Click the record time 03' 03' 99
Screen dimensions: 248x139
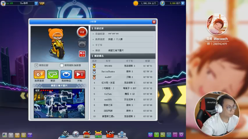point(148,116)
